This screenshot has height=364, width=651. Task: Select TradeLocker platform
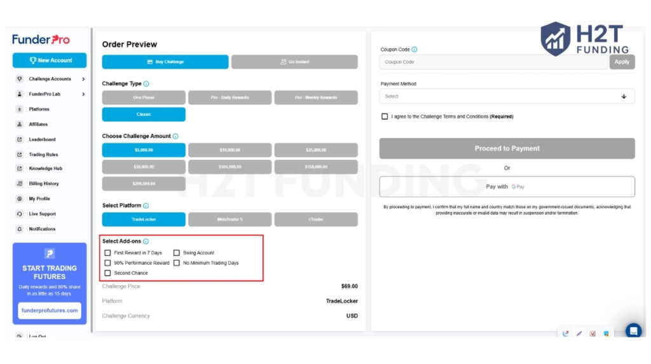coord(144,220)
